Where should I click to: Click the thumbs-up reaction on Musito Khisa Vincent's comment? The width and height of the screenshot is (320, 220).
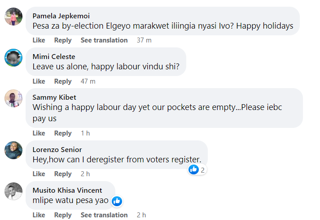(117, 201)
